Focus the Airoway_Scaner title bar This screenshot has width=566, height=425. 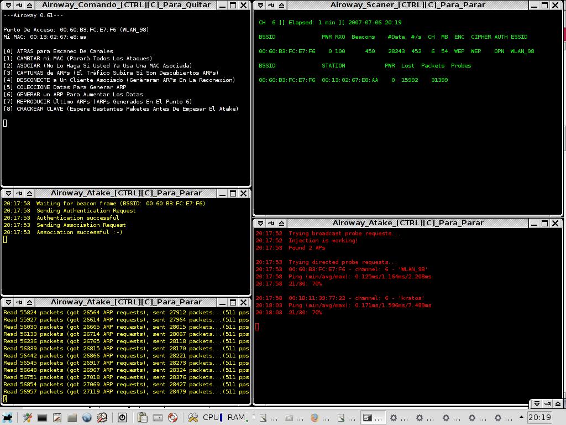408,5
